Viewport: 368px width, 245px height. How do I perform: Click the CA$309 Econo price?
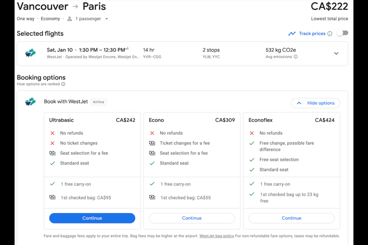[225, 120]
